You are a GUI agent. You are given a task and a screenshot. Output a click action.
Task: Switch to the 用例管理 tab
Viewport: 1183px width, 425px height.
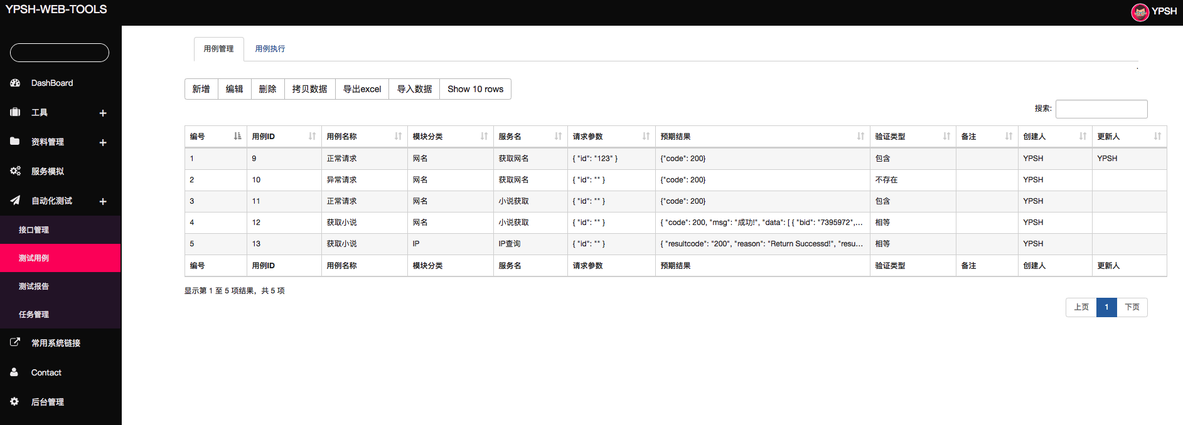218,49
